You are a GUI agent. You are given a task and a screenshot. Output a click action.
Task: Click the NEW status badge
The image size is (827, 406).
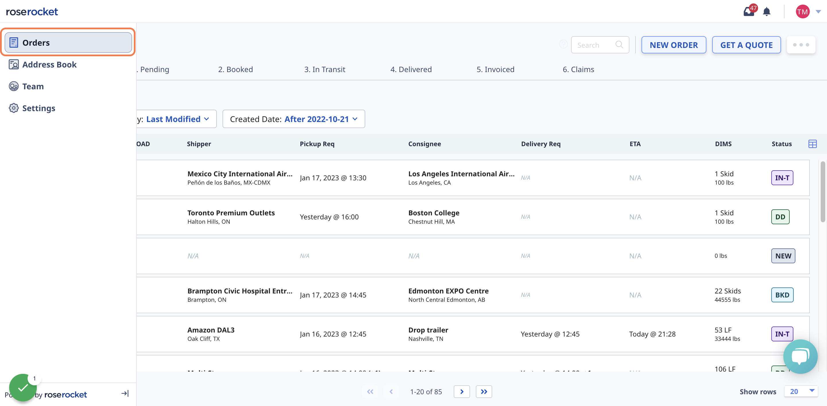[783, 256]
